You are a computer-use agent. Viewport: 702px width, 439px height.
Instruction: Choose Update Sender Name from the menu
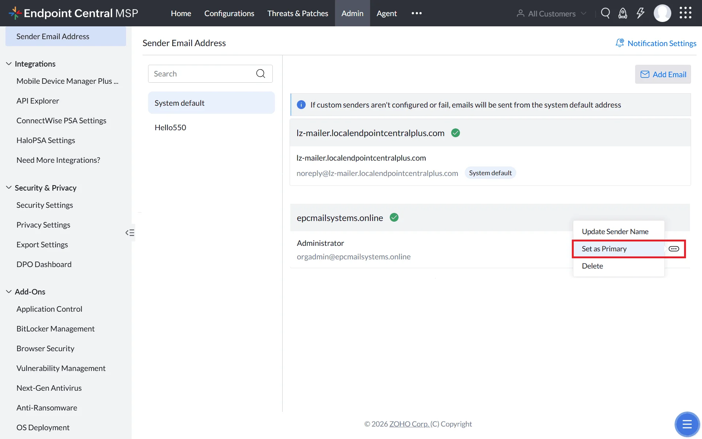click(x=619, y=232)
